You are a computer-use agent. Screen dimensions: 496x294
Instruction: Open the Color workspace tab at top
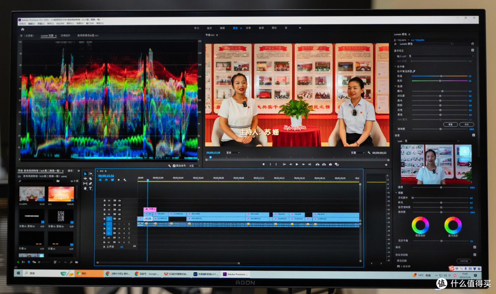235,28
